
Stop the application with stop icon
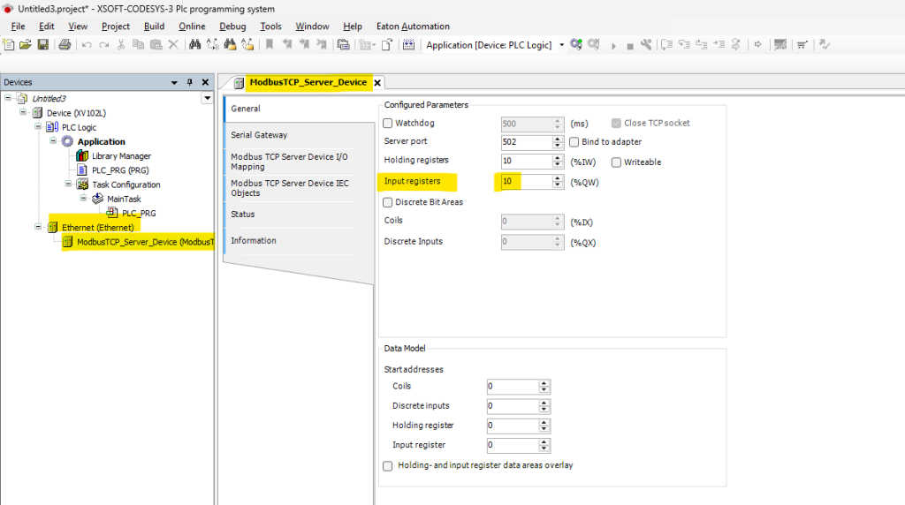[629, 46]
